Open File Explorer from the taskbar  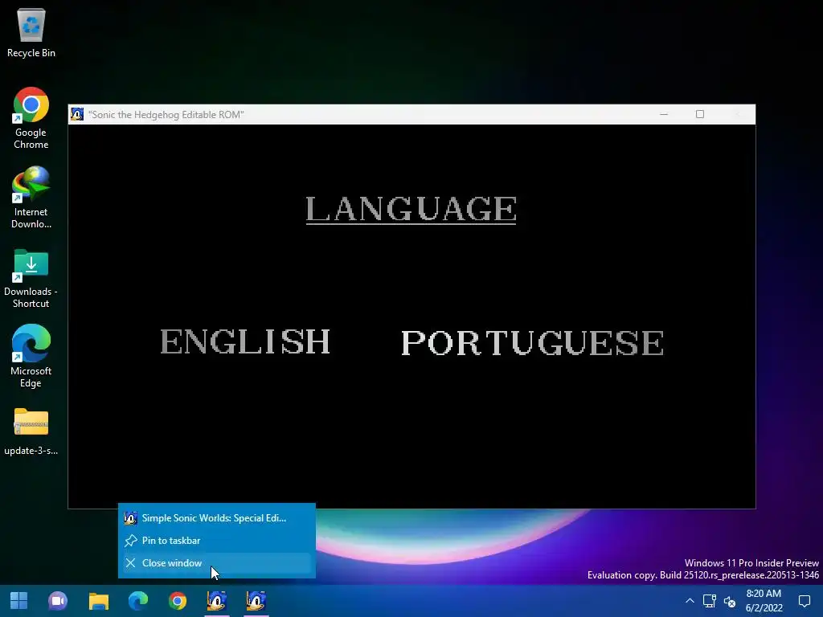click(x=98, y=601)
